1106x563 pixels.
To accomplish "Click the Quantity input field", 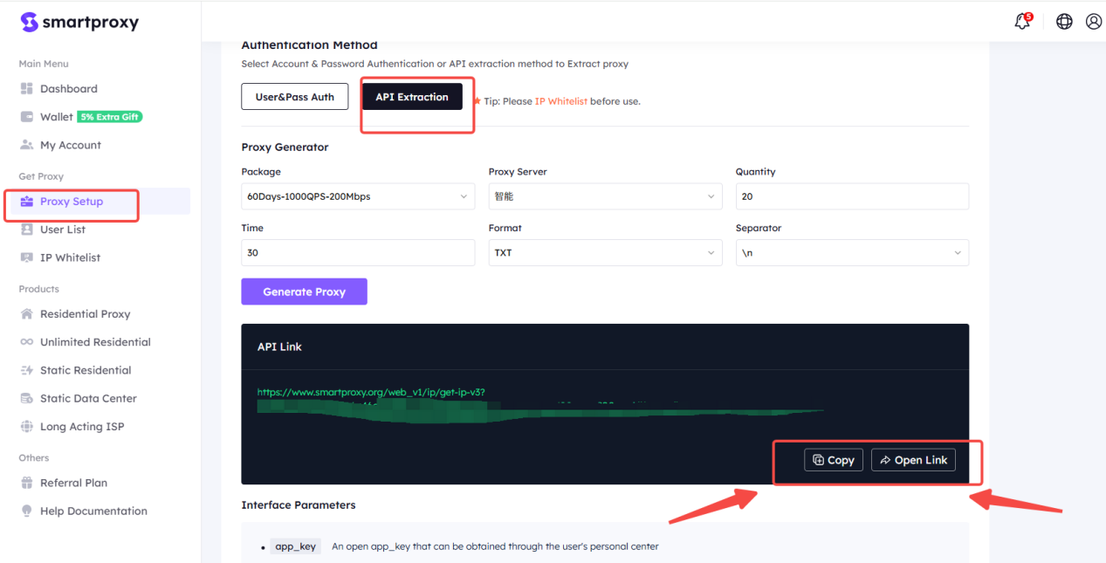I will point(852,196).
